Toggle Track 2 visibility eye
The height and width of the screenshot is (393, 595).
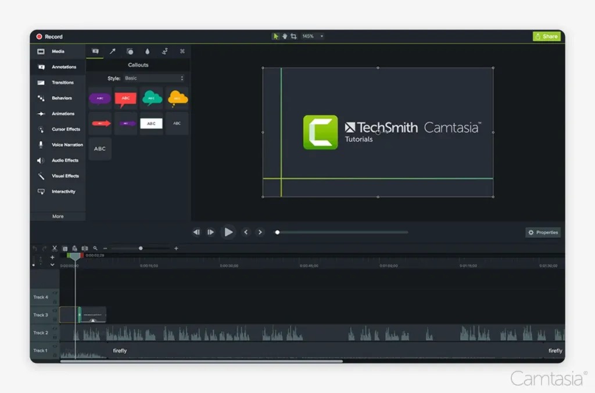click(x=55, y=328)
